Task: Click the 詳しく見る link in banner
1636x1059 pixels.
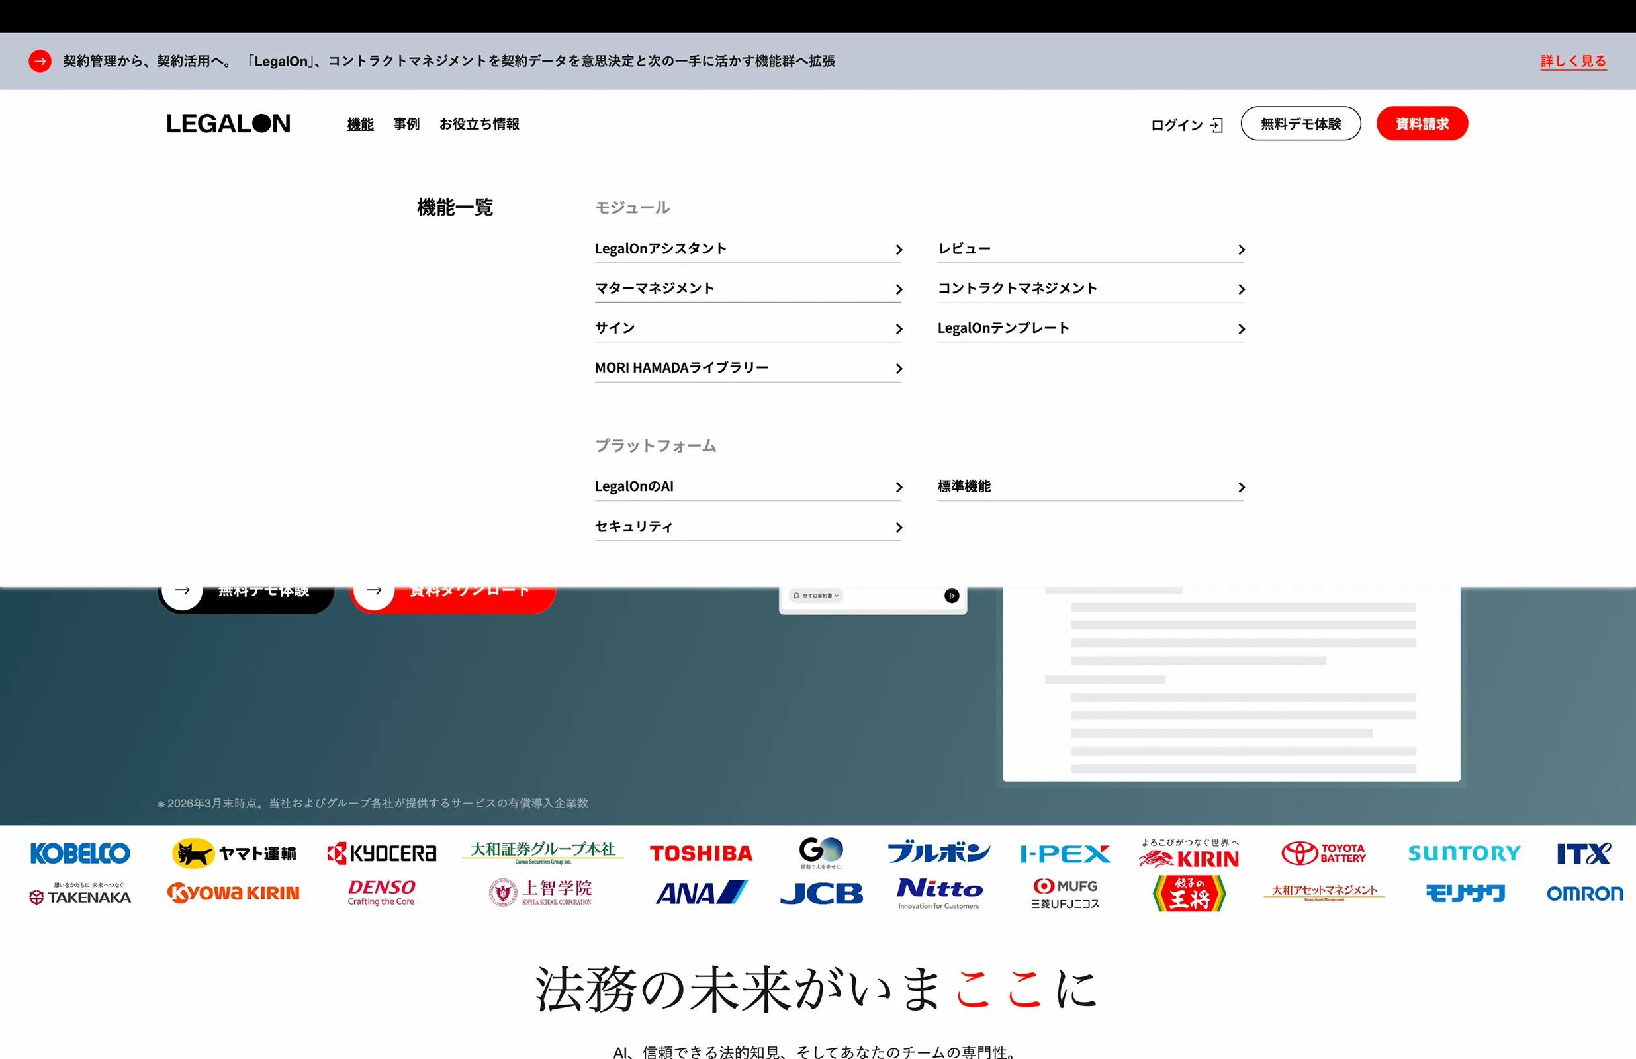Action: click(x=1572, y=61)
